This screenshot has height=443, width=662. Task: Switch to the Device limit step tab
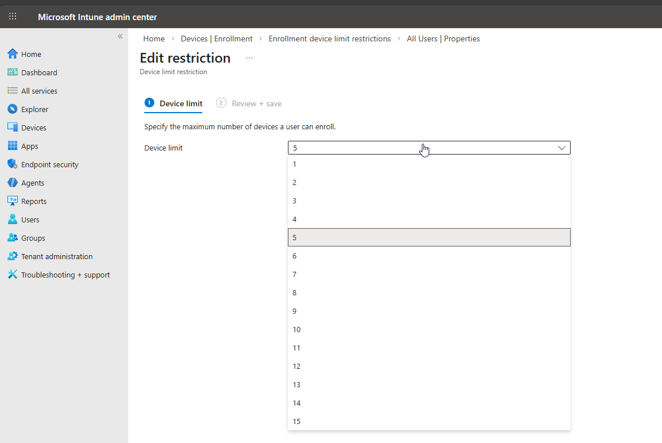(173, 103)
